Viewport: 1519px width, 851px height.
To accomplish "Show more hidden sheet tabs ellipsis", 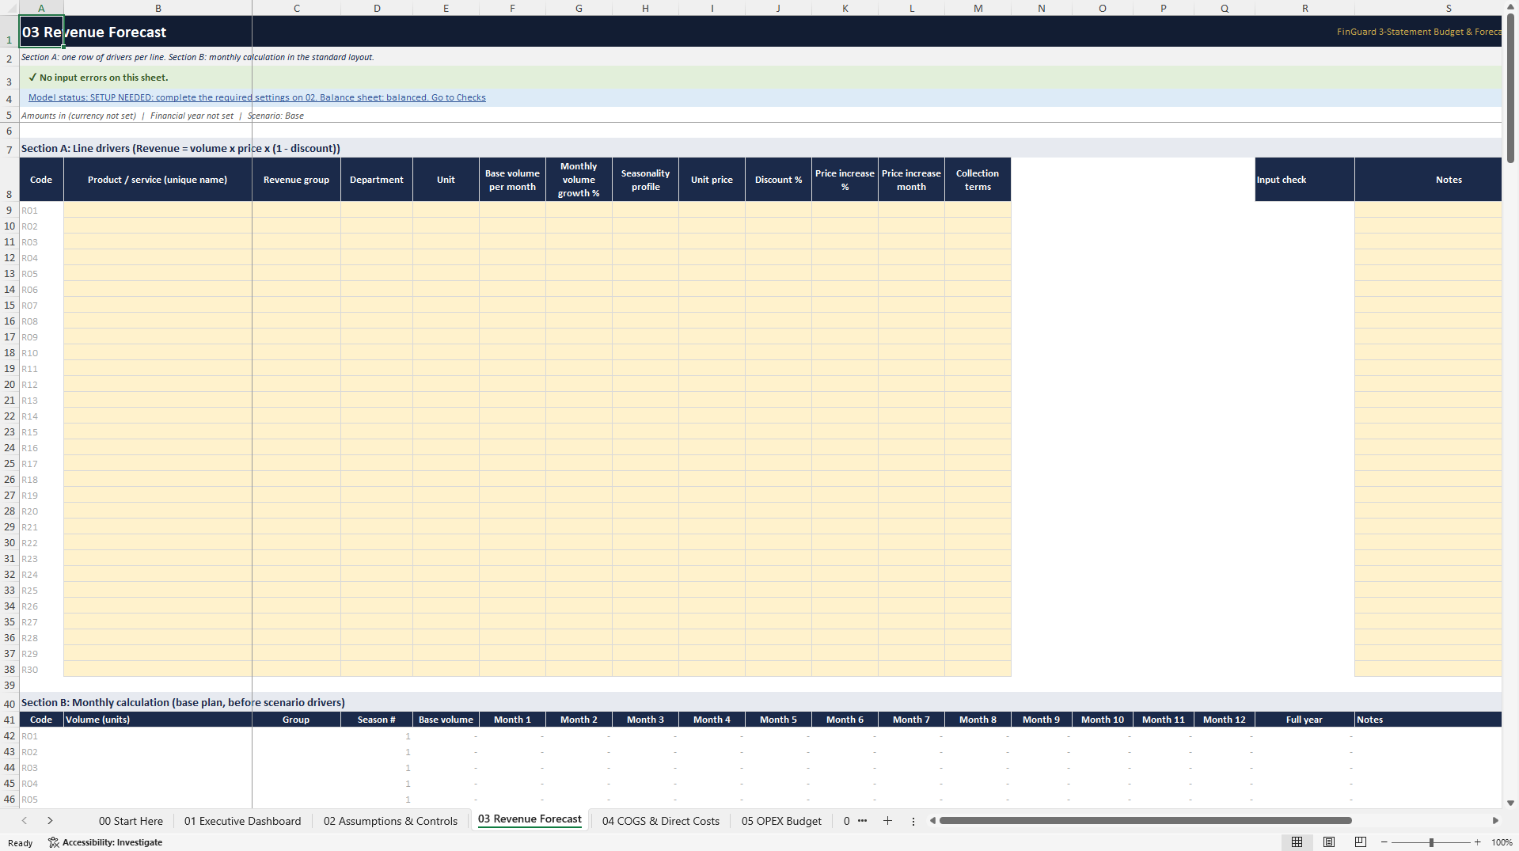I will tap(862, 820).
